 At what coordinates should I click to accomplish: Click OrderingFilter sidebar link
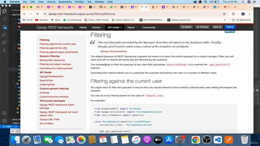click(47, 85)
